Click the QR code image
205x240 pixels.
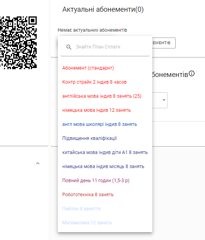pyautogui.click(x=18, y=43)
